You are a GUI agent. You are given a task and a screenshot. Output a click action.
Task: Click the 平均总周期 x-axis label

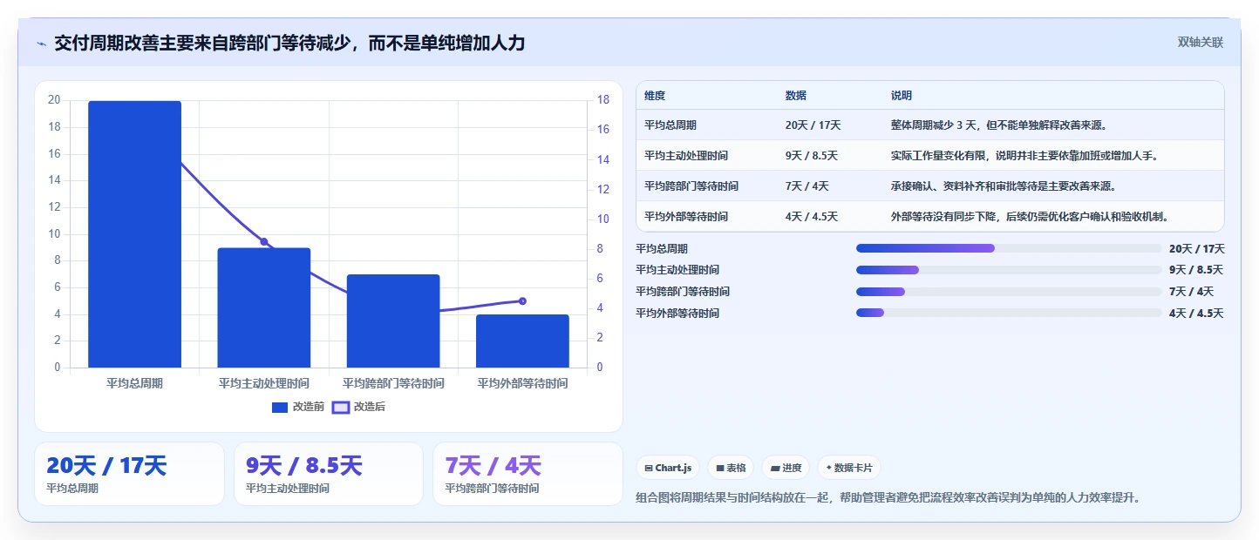click(x=134, y=383)
